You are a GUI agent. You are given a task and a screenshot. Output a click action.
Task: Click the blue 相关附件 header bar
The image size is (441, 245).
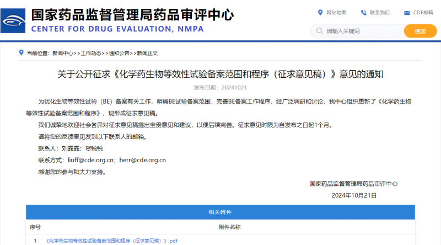click(220, 212)
